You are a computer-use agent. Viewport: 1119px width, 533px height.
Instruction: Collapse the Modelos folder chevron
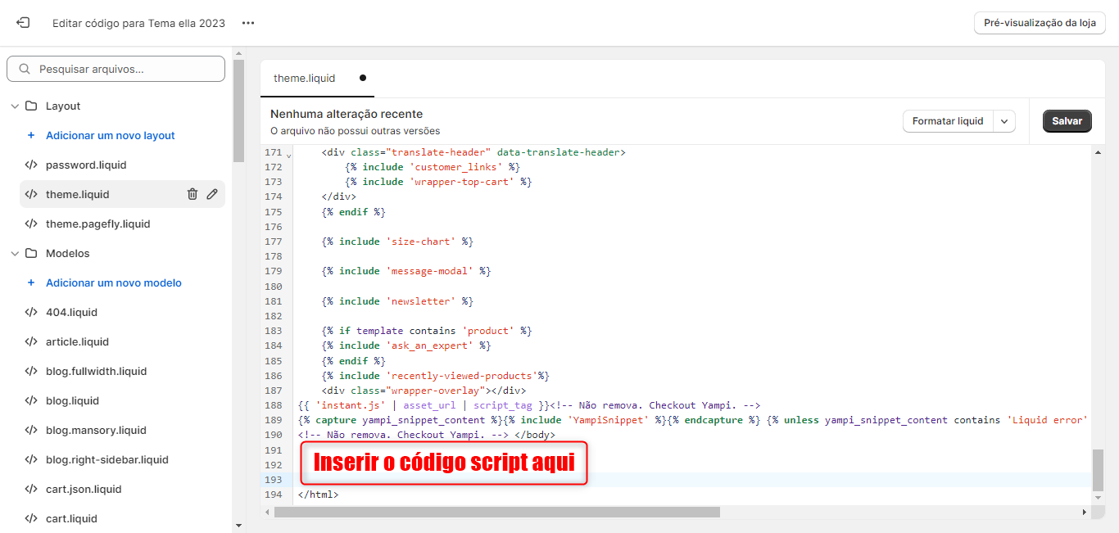click(15, 254)
